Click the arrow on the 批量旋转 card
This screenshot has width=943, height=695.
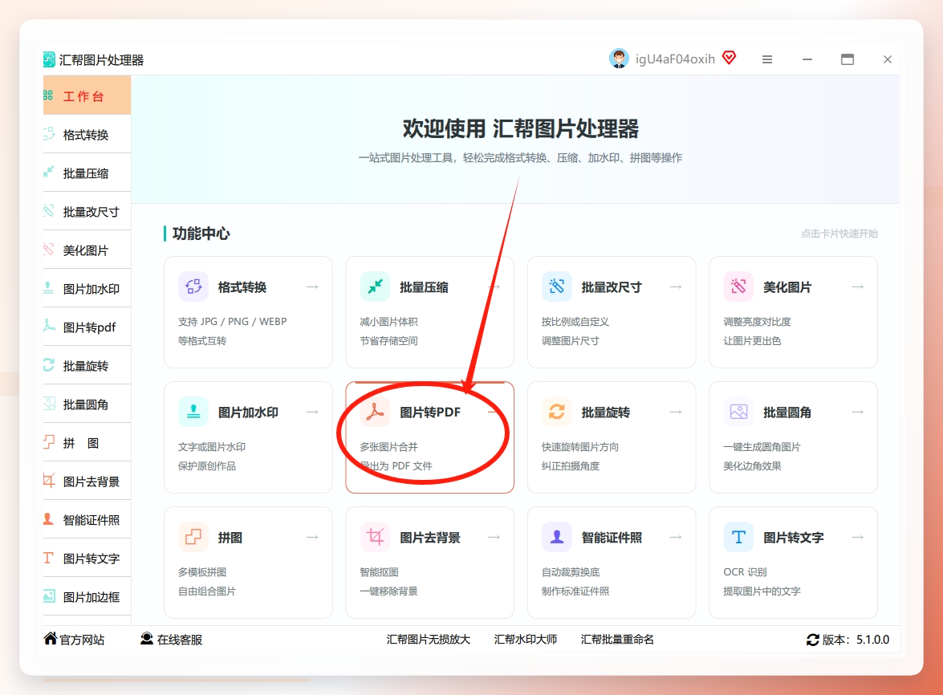point(676,412)
